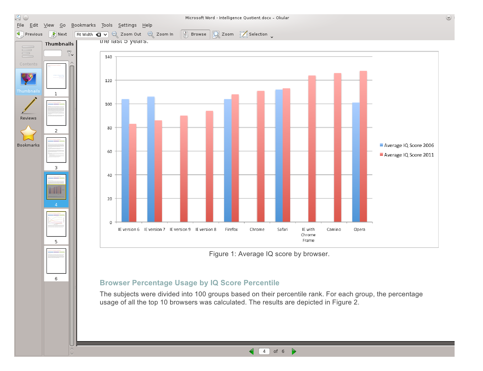Open Okular window menu icon
Screen dimensions: 483x371
coord(18,17)
